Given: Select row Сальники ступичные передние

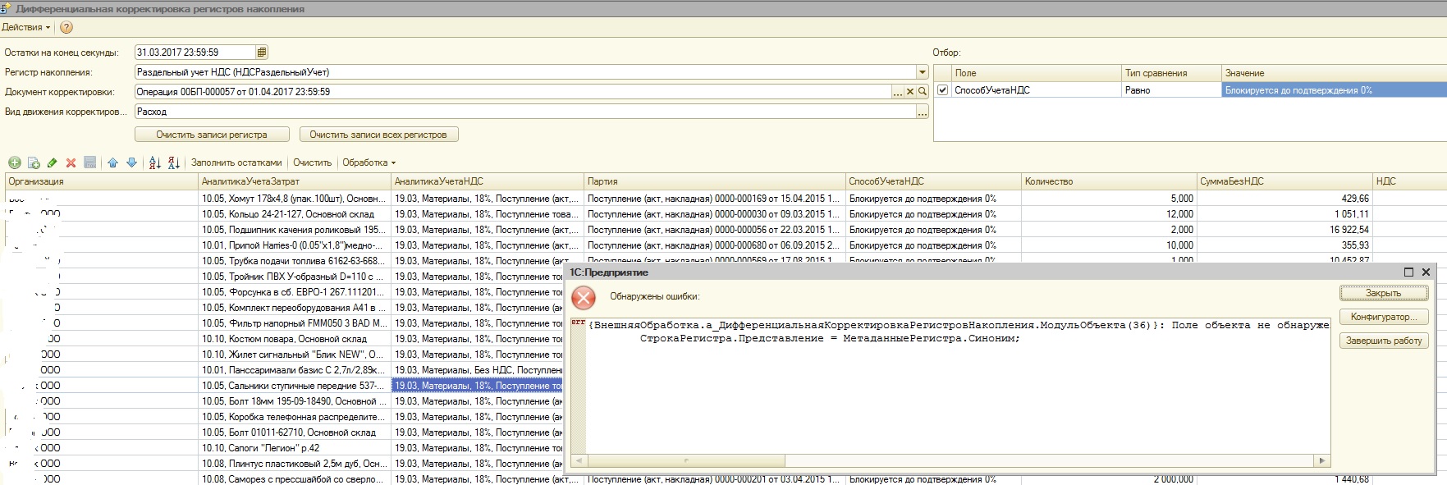Looking at the screenshot, I should point(295,386).
